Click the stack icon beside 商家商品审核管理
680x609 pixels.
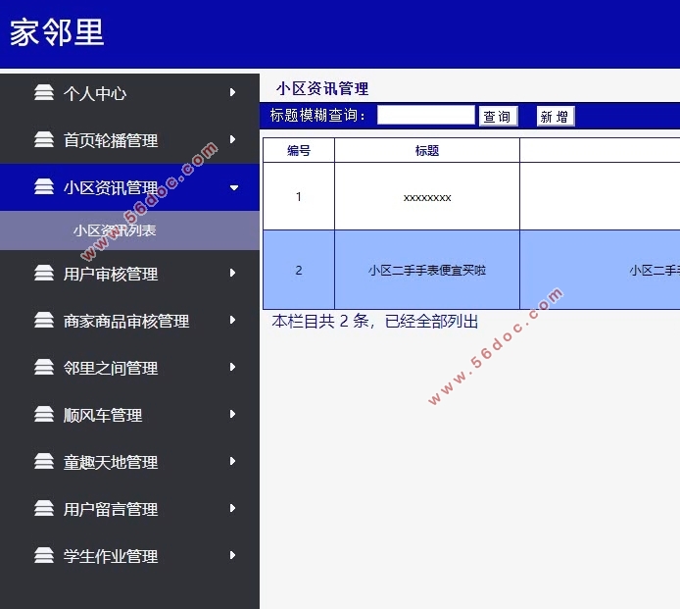(44, 321)
